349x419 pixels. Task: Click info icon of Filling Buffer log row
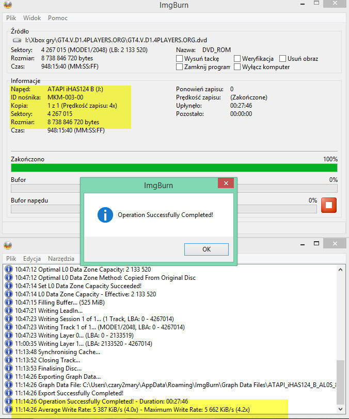pos(9,302)
